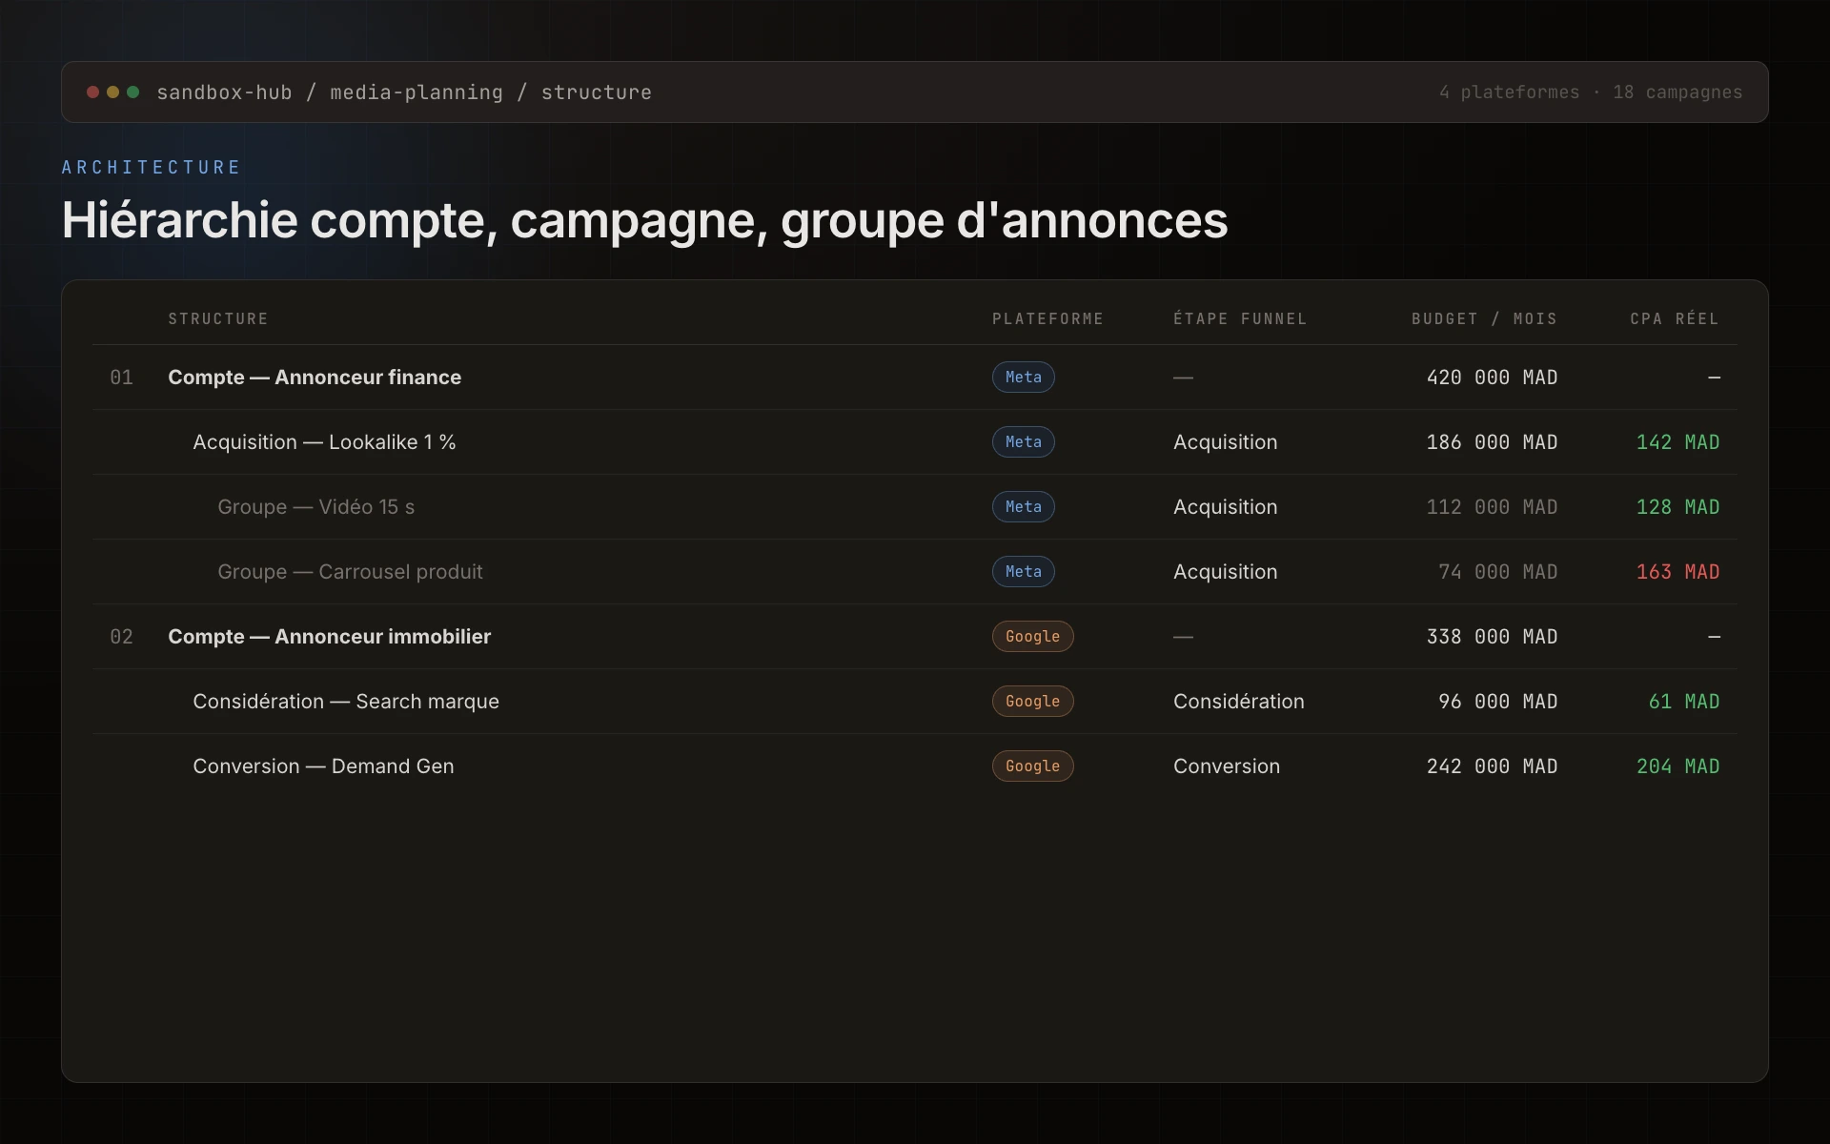Click the Conversion funnel stage cell
This screenshot has height=1144, width=1830.
point(1226,766)
